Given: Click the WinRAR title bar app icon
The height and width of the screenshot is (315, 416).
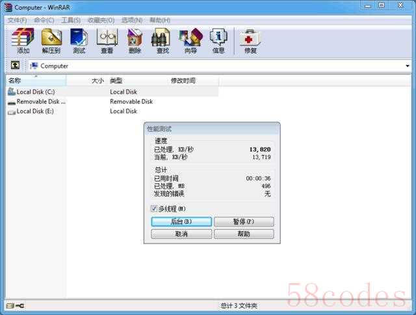Looking at the screenshot, I should point(8,7).
